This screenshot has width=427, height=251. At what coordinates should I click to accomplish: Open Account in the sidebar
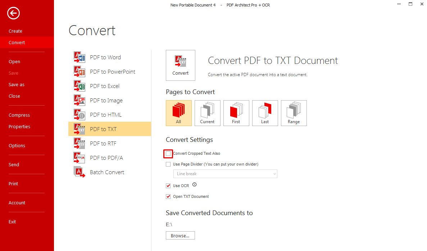click(17, 203)
